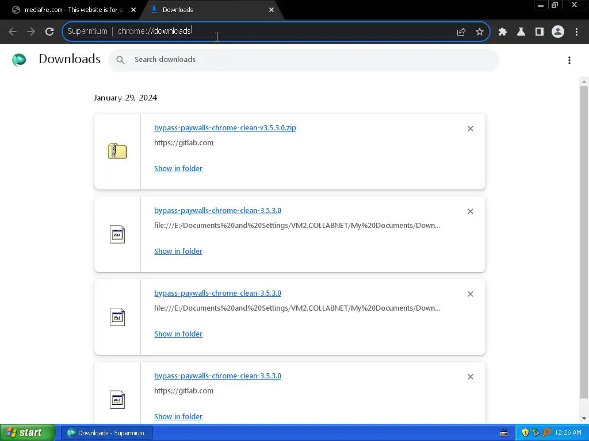The width and height of the screenshot is (589, 441).
Task: Click the Downloads - Supermium taskbar button
Action: pos(107,433)
